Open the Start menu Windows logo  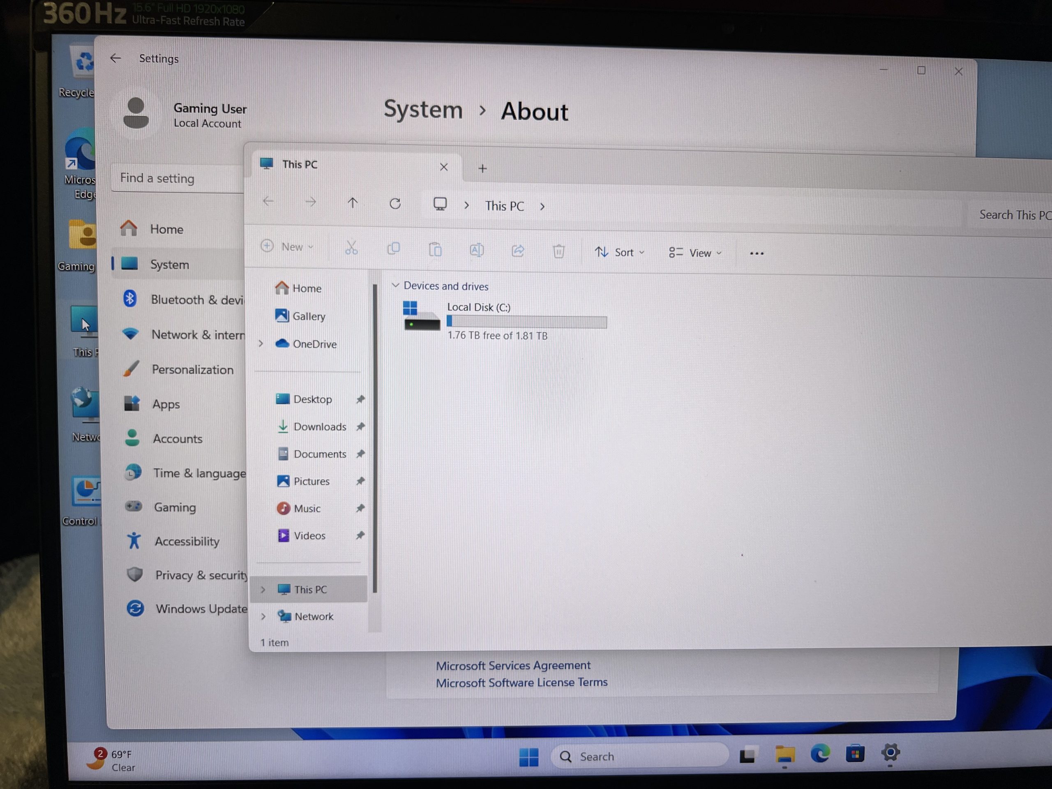pos(528,757)
